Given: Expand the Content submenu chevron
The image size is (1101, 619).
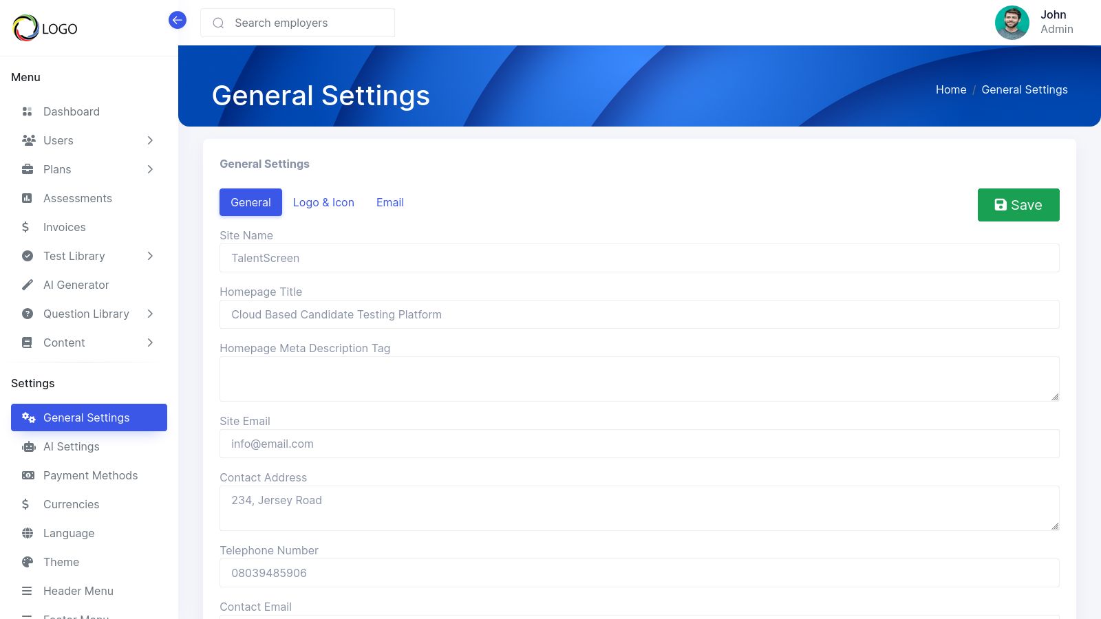Looking at the screenshot, I should point(150,343).
